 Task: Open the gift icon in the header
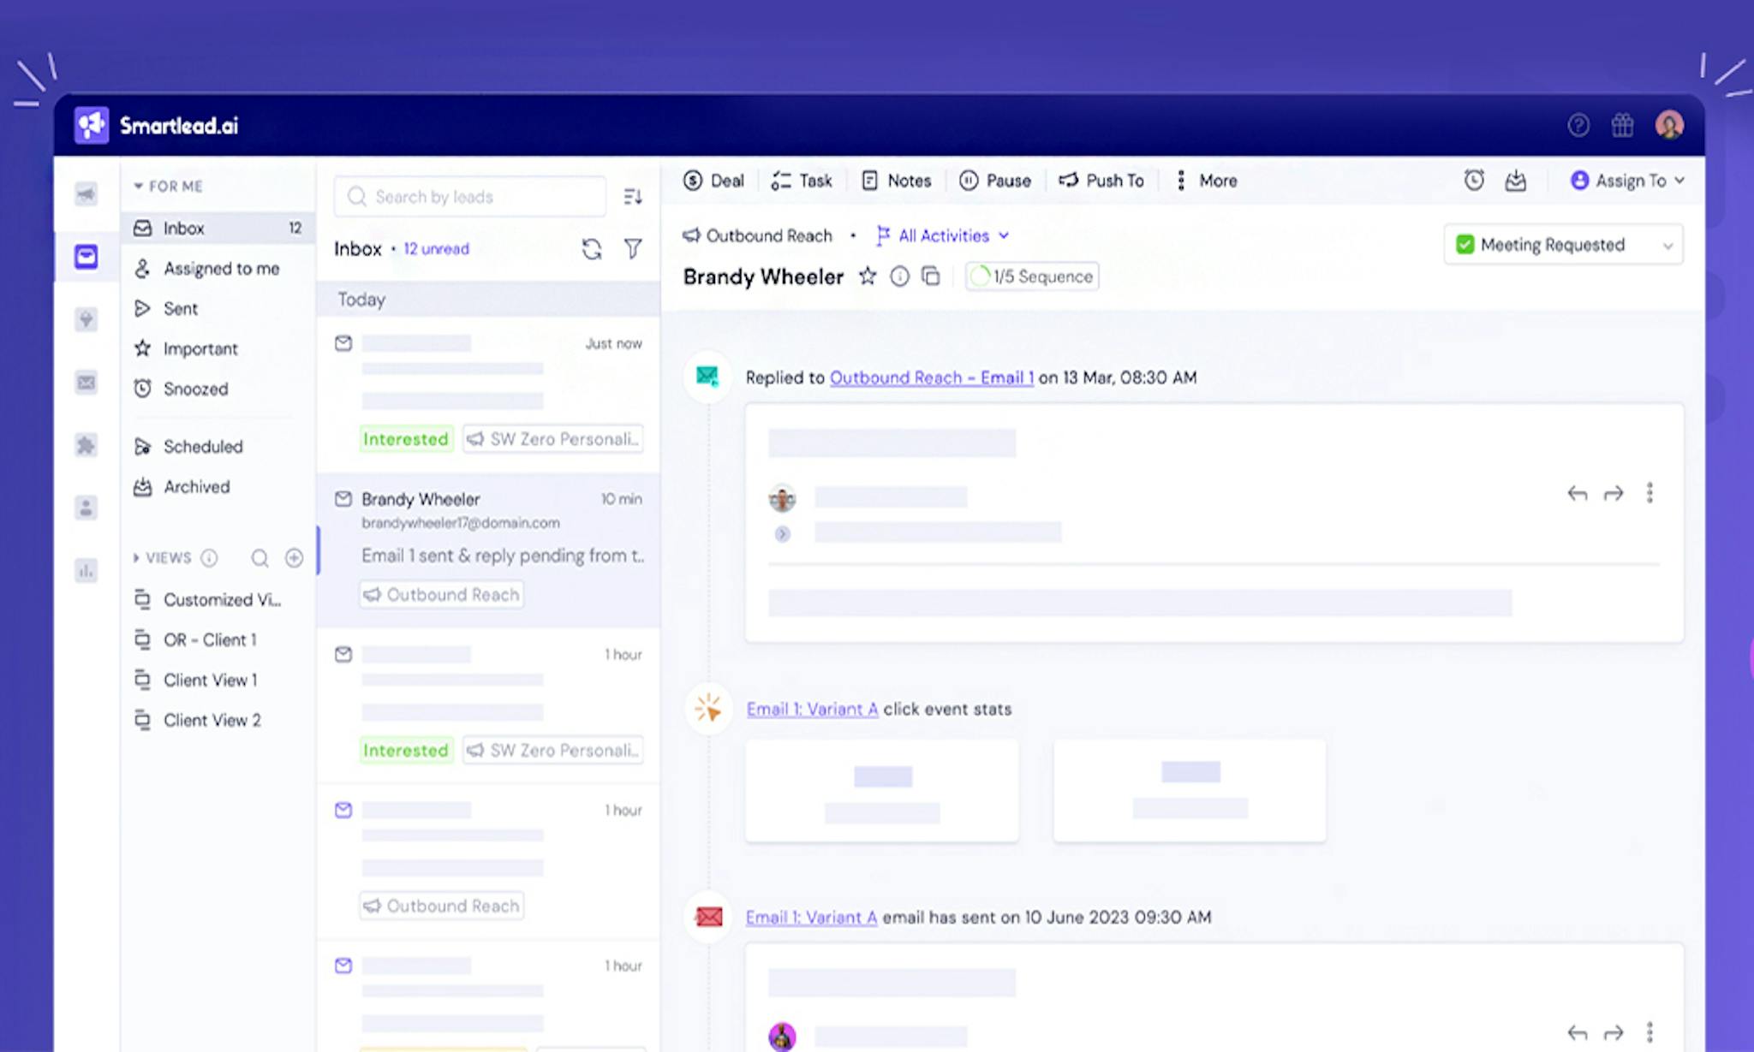(x=1622, y=126)
